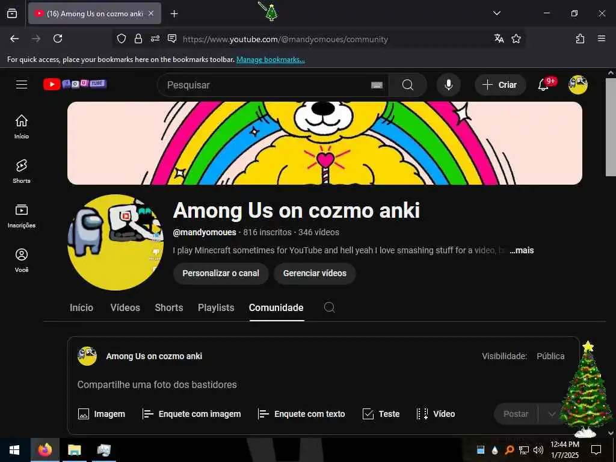Open Inscrições in the sidebar
616x462 pixels.
(22, 216)
